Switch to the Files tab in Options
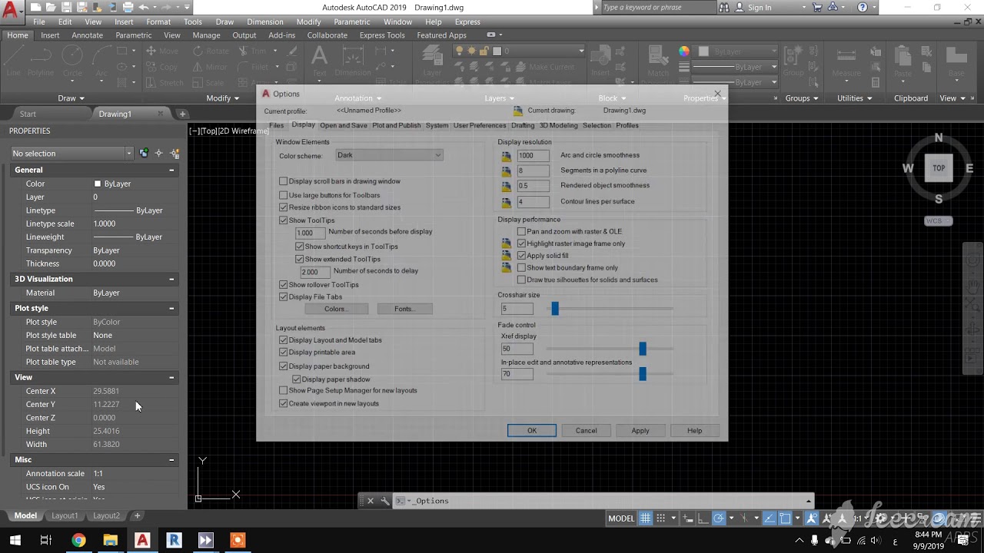 (277, 125)
